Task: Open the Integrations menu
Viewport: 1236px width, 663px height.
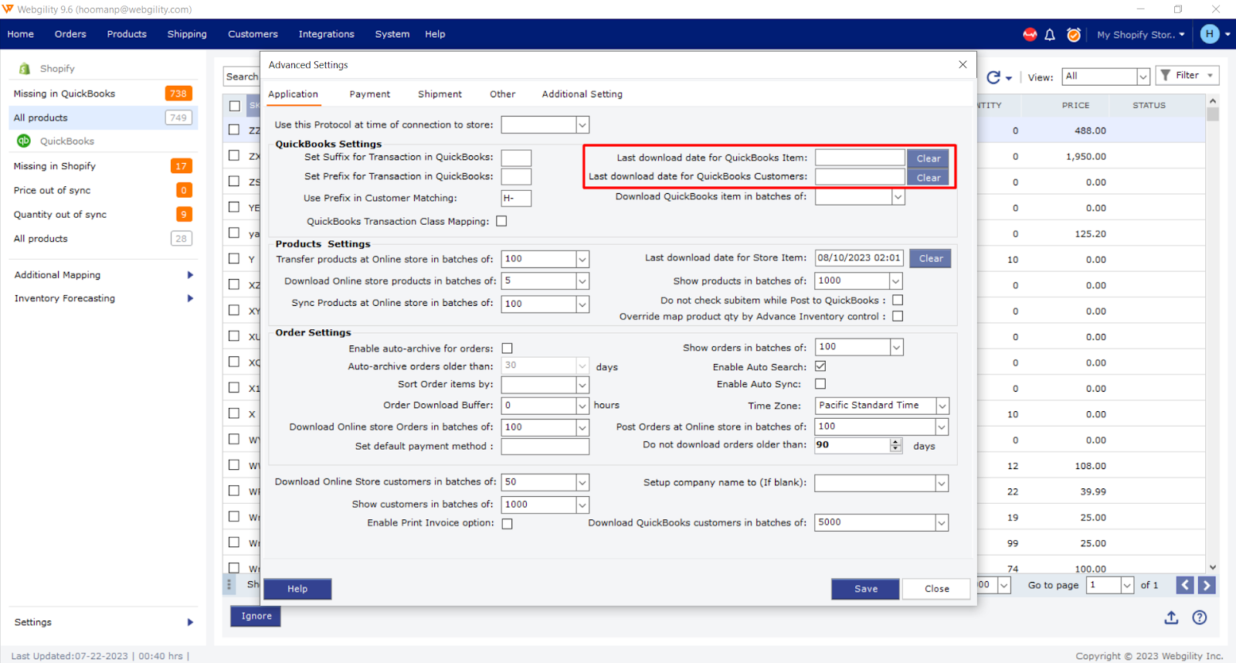Action: (x=326, y=34)
